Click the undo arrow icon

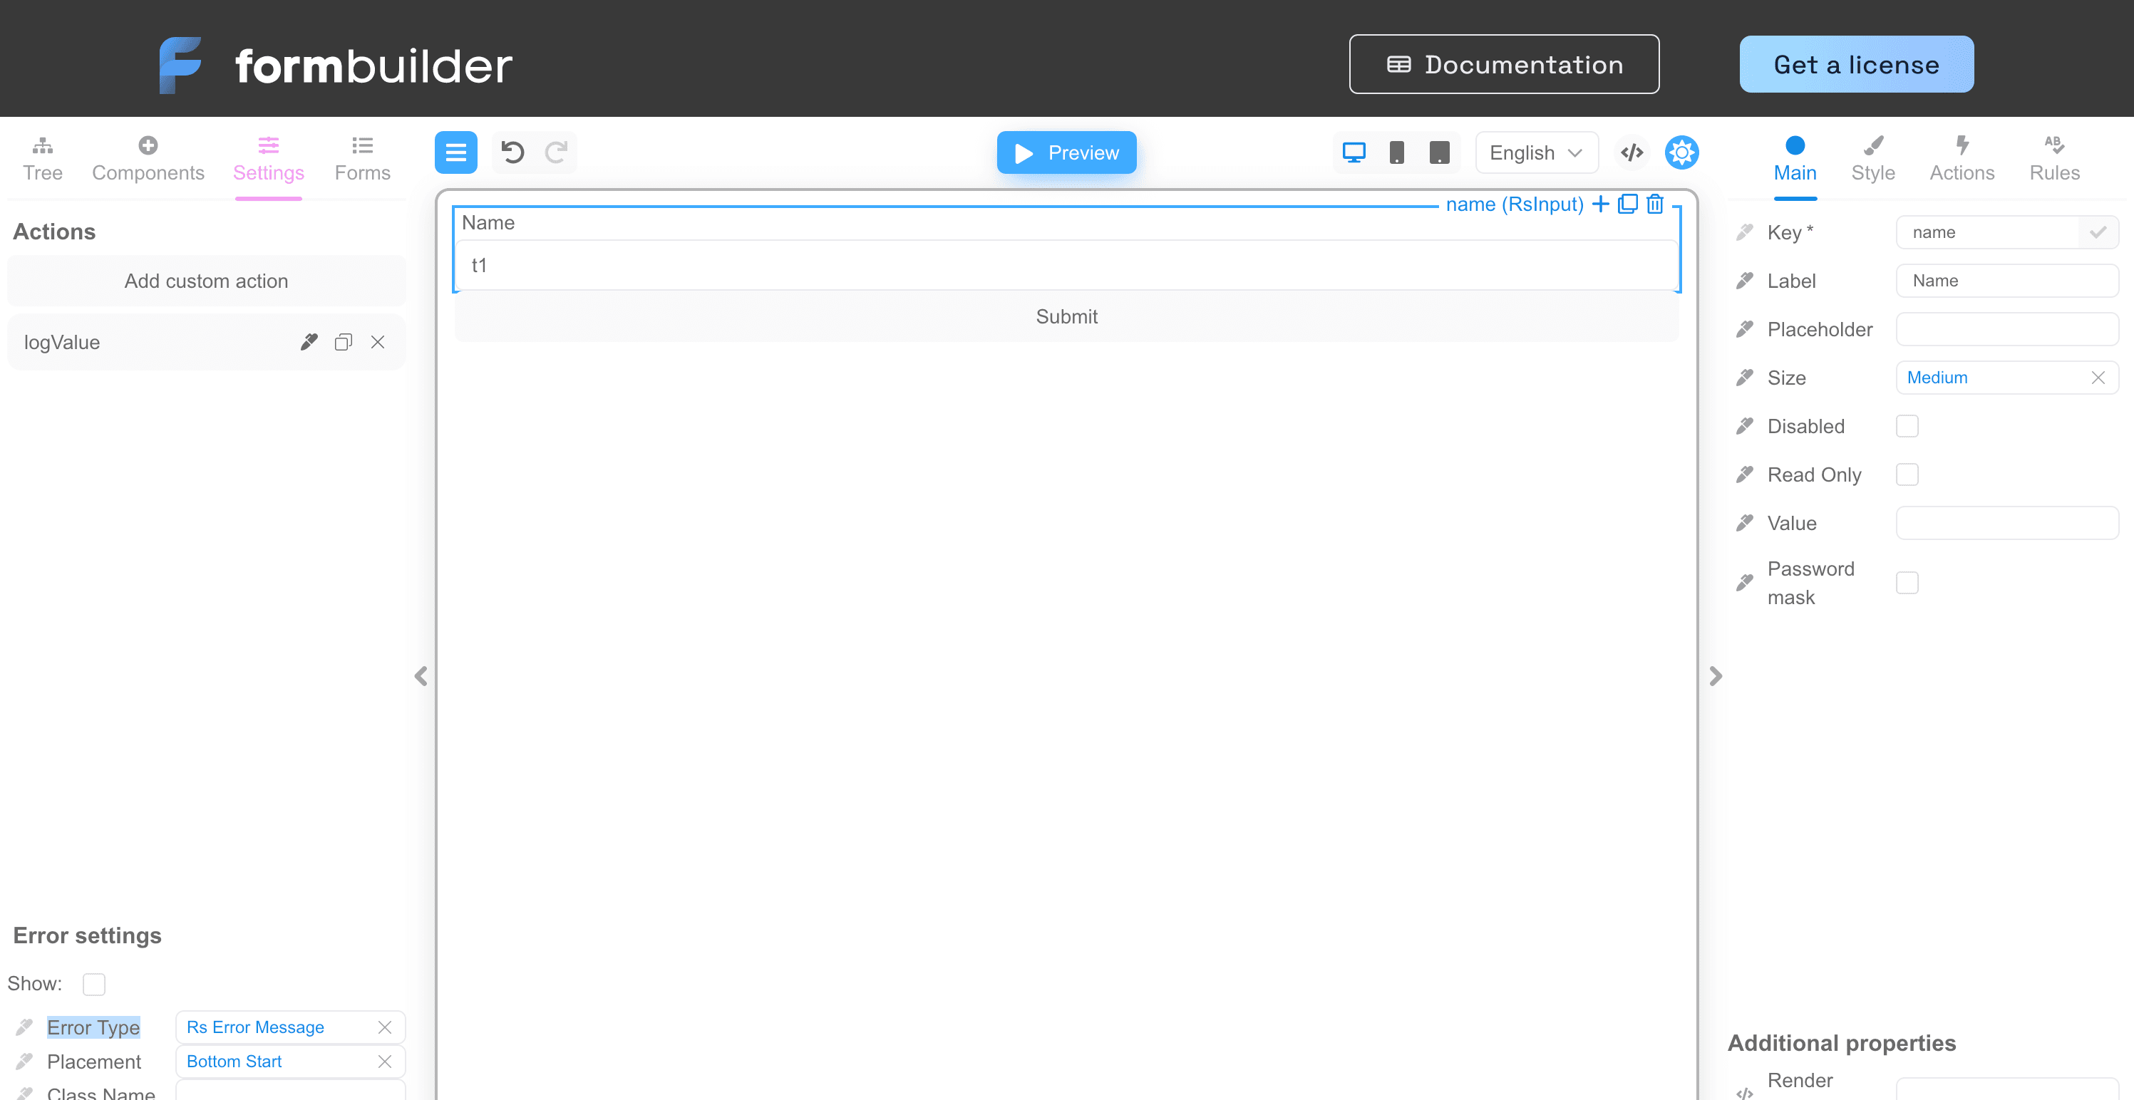pos(512,152)
